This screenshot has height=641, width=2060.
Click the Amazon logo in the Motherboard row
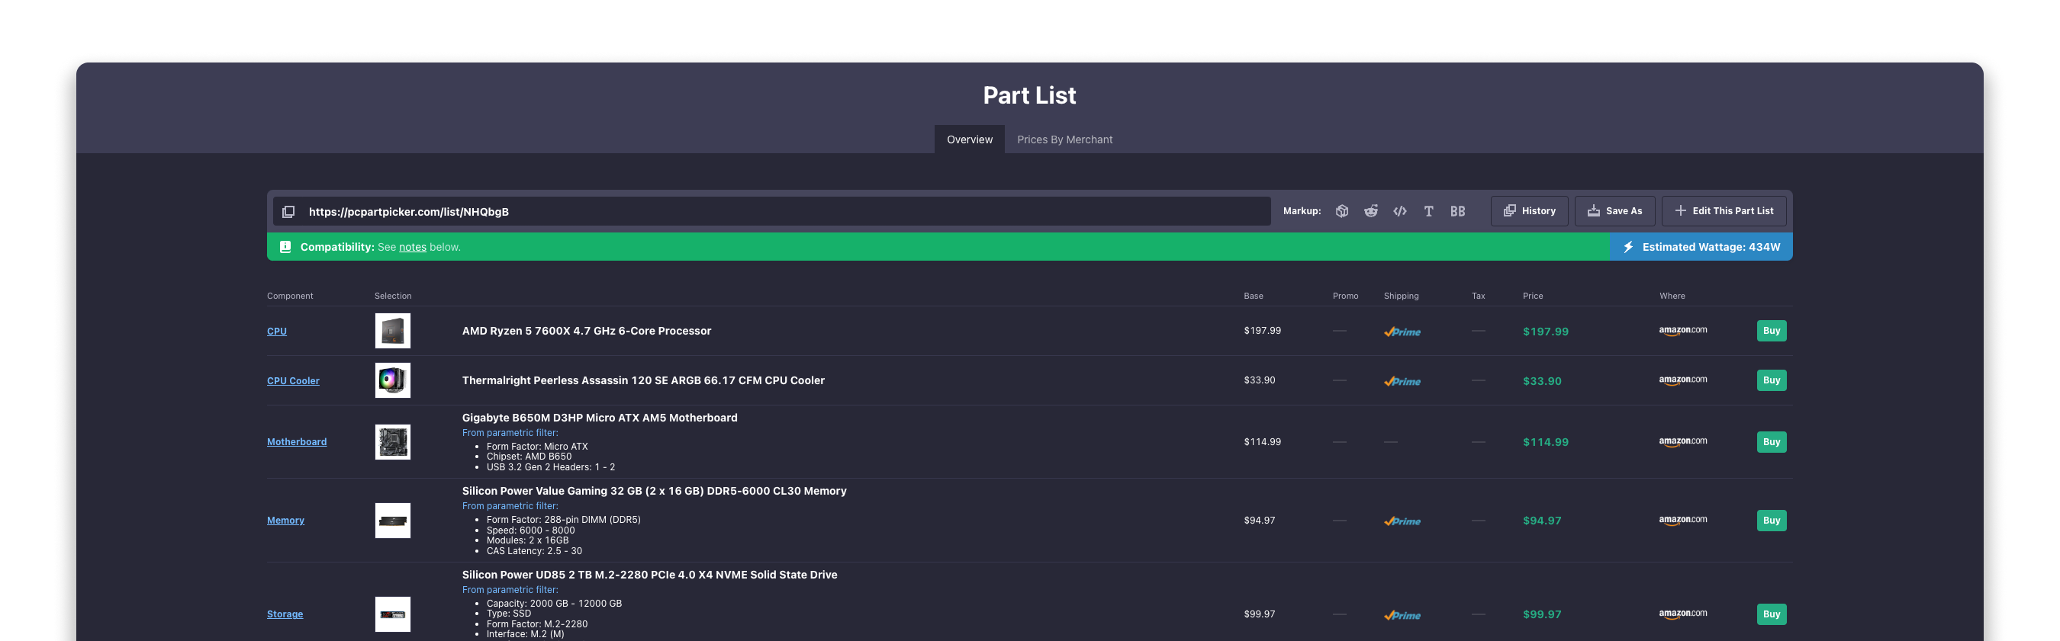(x=1682, y=442)
